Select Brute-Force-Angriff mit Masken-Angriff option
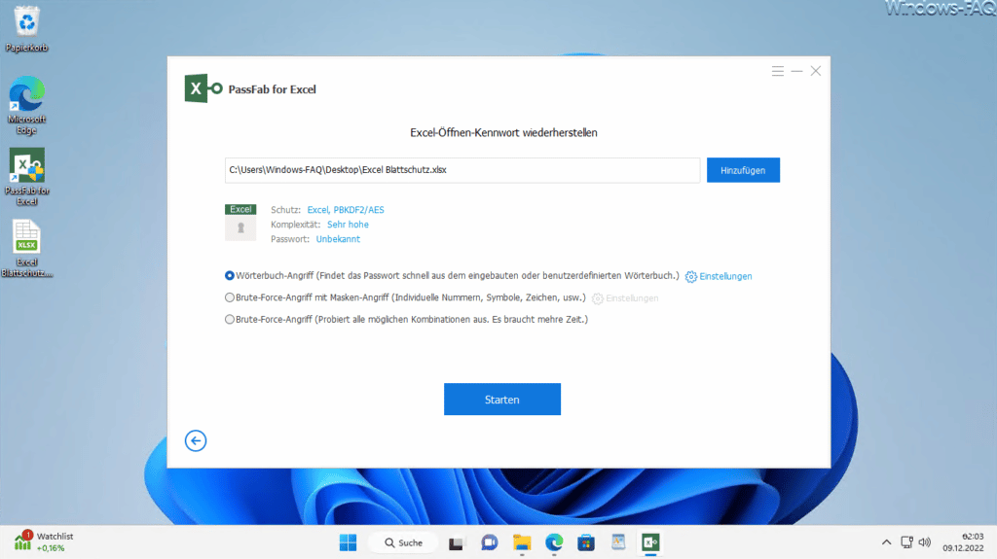Viewport: 997px width, 559px height. click(x=230, y=297)
